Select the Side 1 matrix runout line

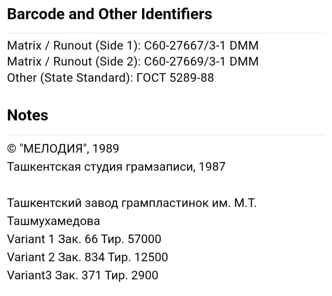click(133, 45)
